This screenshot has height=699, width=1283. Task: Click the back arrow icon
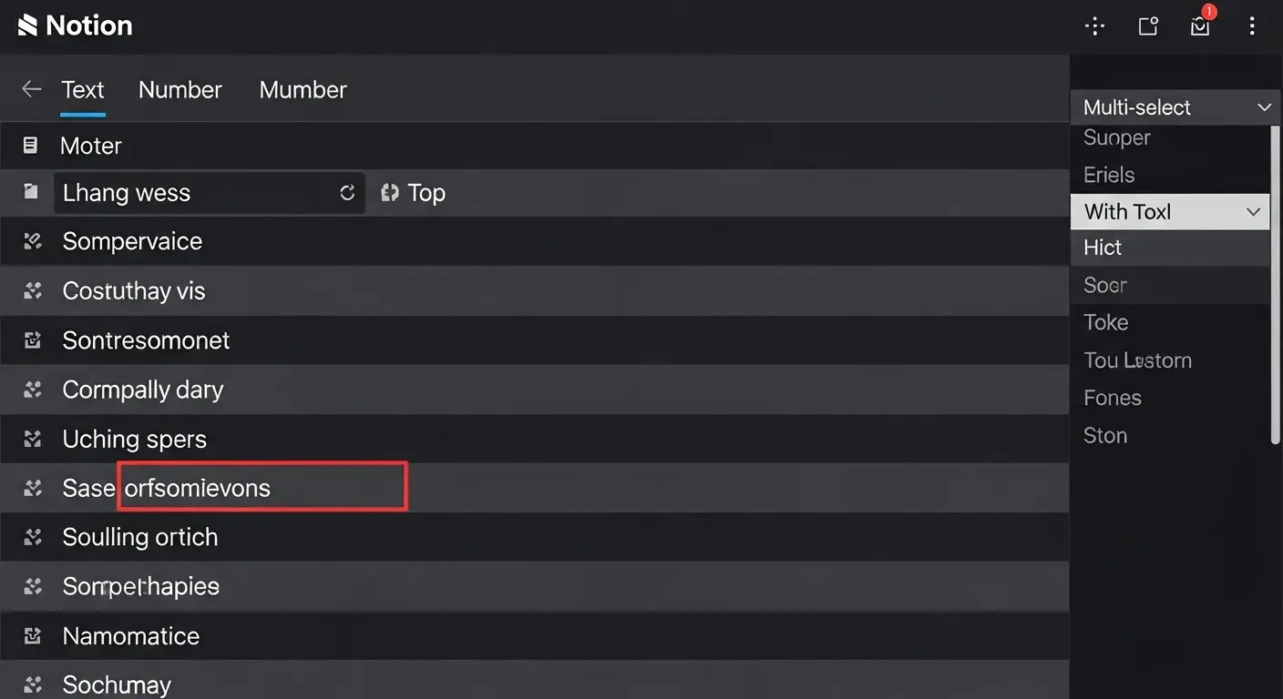click(x=32, y=89)
